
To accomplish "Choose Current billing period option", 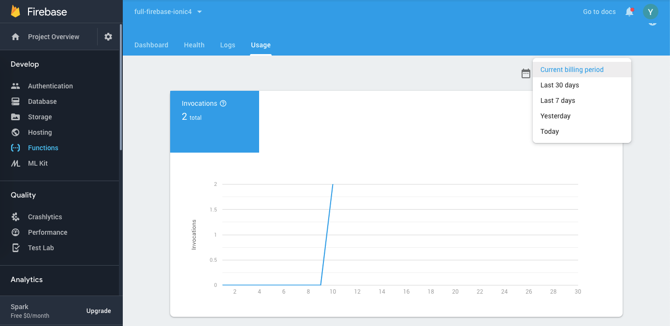I will pos(582,70).
